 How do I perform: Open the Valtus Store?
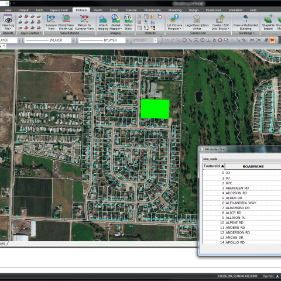point(128,22)
